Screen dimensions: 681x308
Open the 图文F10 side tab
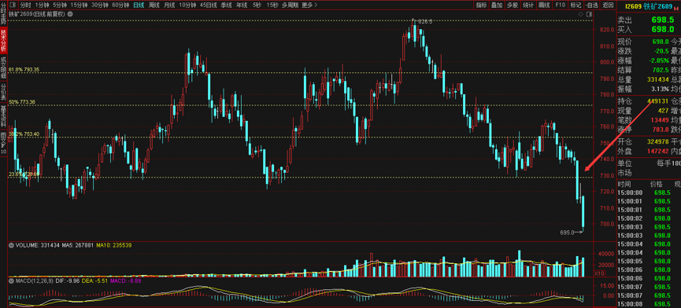coord(3,142)
